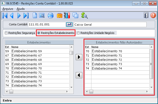Image resolution: width=158 pixels, height=104 pixels.
Task: Select Estabelecimento 74 in the left Estabelecimentos list
Action: [37, 85]
